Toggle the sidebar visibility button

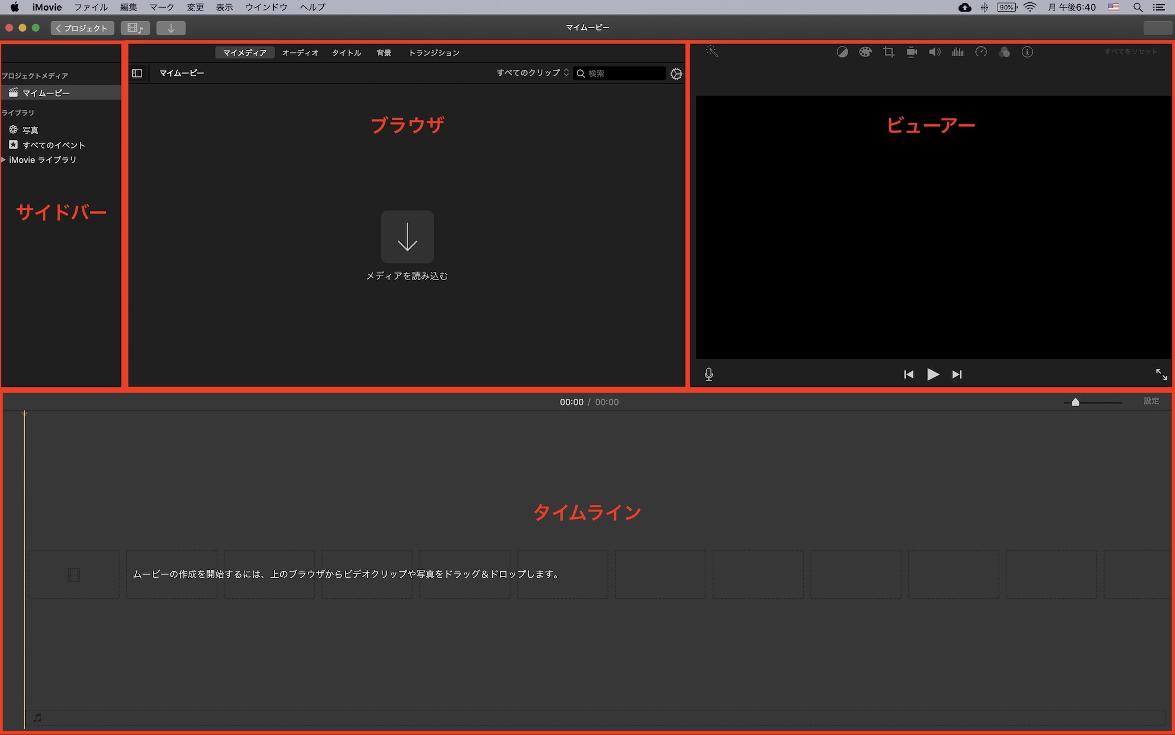137,73
